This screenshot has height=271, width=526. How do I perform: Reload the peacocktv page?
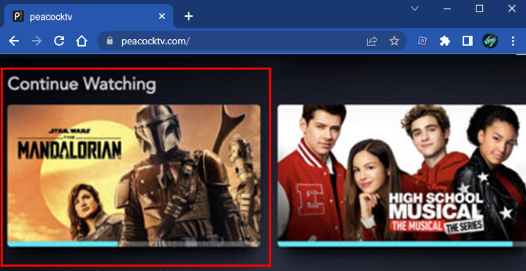(59, 41)
